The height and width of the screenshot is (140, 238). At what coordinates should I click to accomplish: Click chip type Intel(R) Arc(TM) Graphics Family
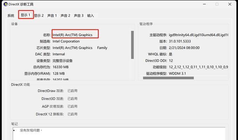[80, 48]
